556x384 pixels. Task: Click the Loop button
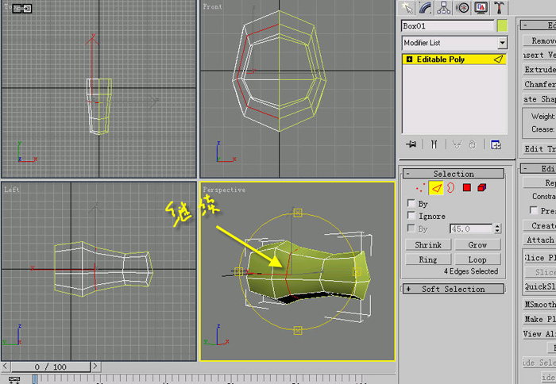click(x=477, y=259)
